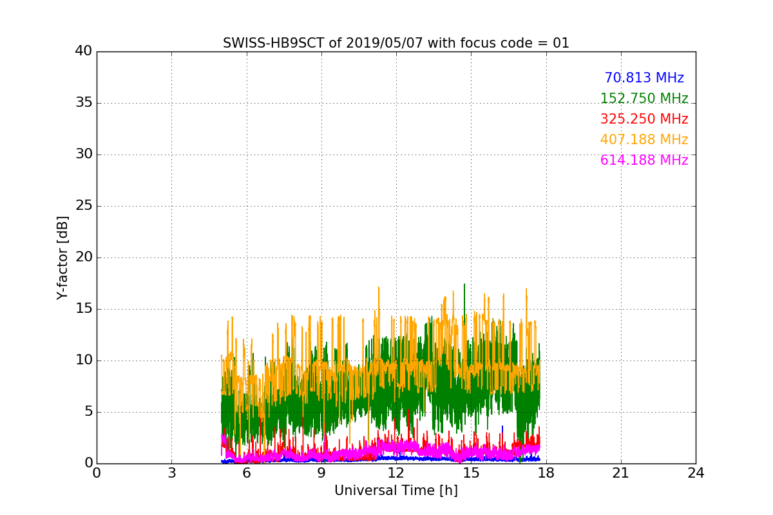
Task: Click y-axis tick label 35
Action: tap(84, 103)
